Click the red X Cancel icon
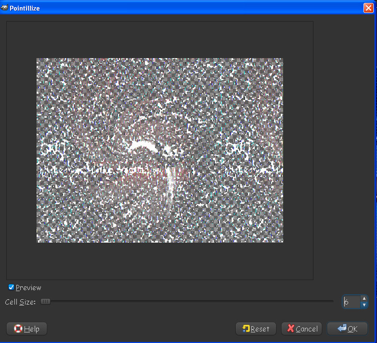Image resolution: width=377 pixels, height=343 pixels. click(290, 329)
